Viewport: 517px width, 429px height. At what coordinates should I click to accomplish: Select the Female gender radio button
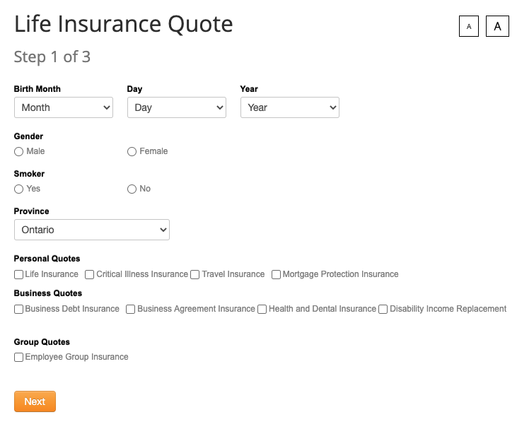132,152
